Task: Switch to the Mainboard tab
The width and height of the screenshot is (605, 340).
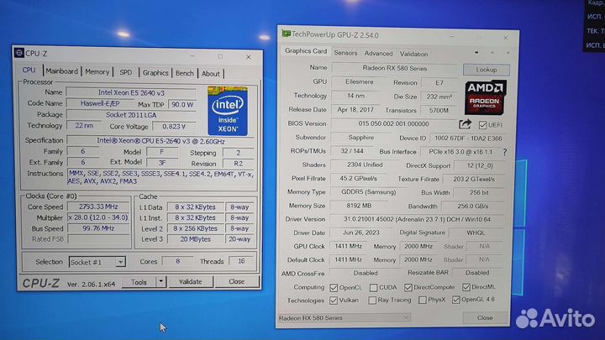Action: tap(61, 71)
